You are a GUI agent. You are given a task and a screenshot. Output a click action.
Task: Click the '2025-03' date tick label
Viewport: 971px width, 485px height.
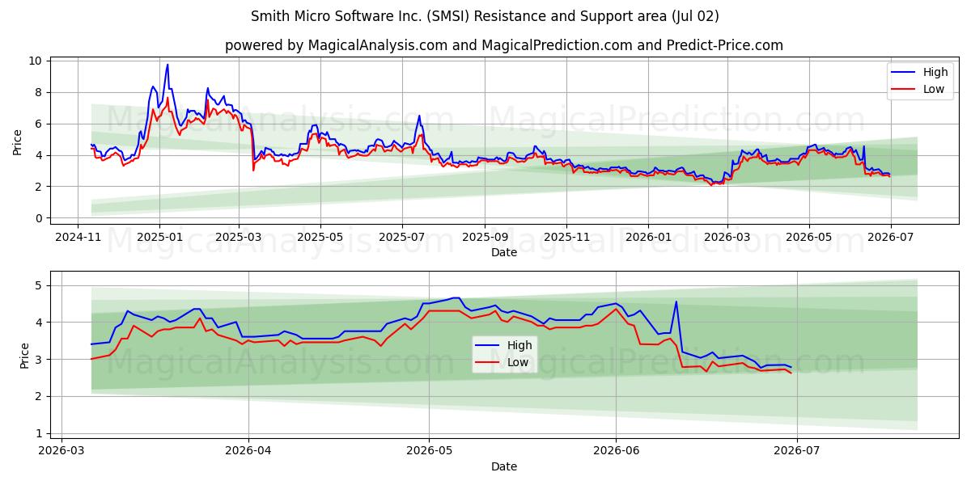click(239, 236)
